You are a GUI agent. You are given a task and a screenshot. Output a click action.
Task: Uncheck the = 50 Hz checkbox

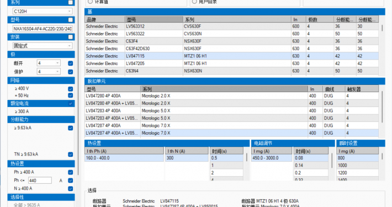click(71, 95)
